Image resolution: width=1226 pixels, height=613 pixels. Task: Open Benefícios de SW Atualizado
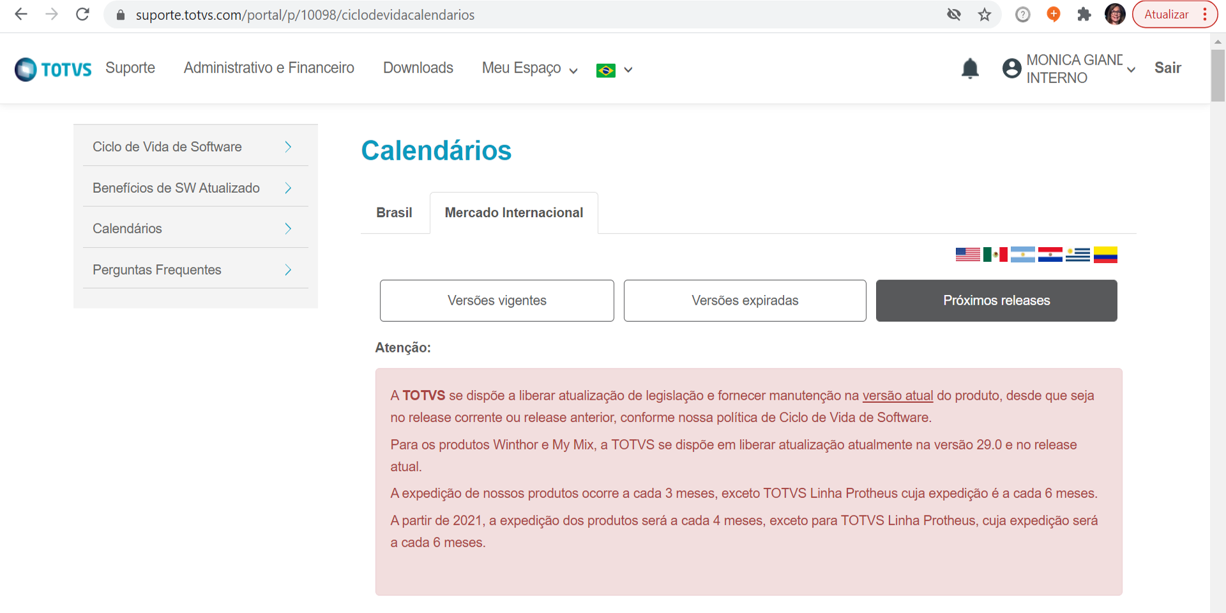pos(195,188)
